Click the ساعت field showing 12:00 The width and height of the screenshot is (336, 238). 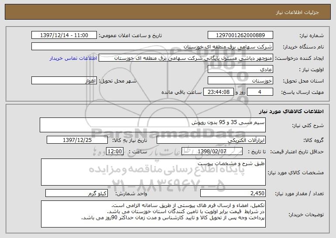coord(115,152)
